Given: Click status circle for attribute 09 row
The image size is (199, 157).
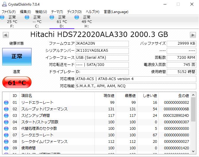Looking at the screenshot, I should (6, 148).
